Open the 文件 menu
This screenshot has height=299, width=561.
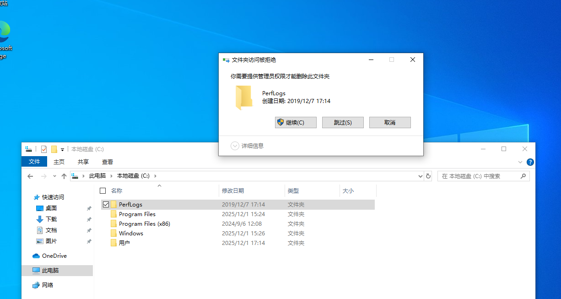tap(34, 162)
